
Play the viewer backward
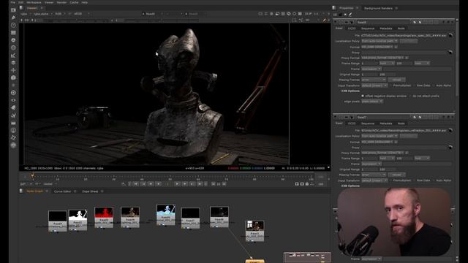159,184
